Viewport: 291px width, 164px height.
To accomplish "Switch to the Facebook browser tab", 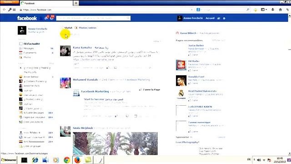I will tap(46, 3).
